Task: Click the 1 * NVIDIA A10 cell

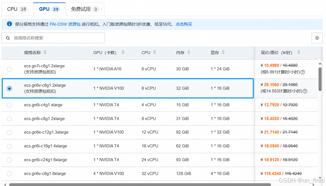Action: pos(107,69)
